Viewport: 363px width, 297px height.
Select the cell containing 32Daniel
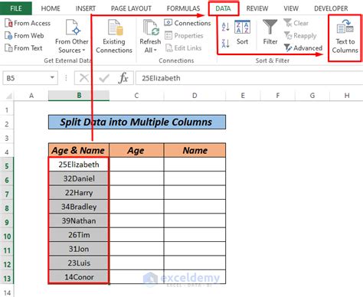click(79, 178)
